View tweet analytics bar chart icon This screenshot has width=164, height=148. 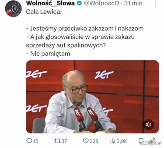click(113, 141)
